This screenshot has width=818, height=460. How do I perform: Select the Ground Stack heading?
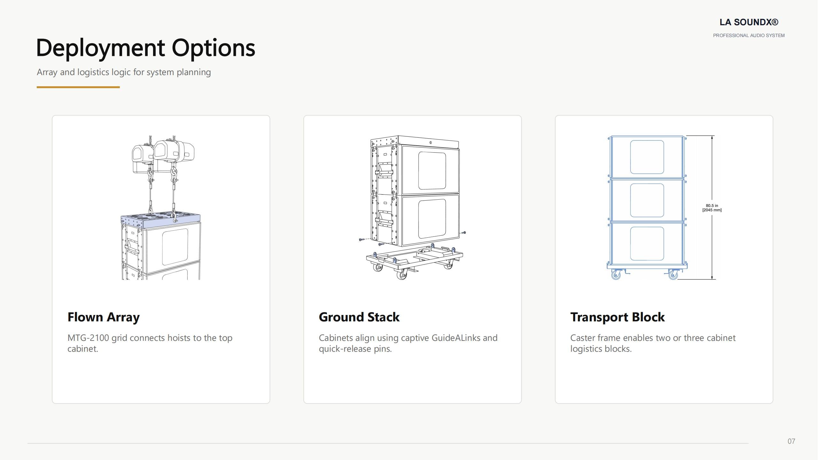pos(359,317)
